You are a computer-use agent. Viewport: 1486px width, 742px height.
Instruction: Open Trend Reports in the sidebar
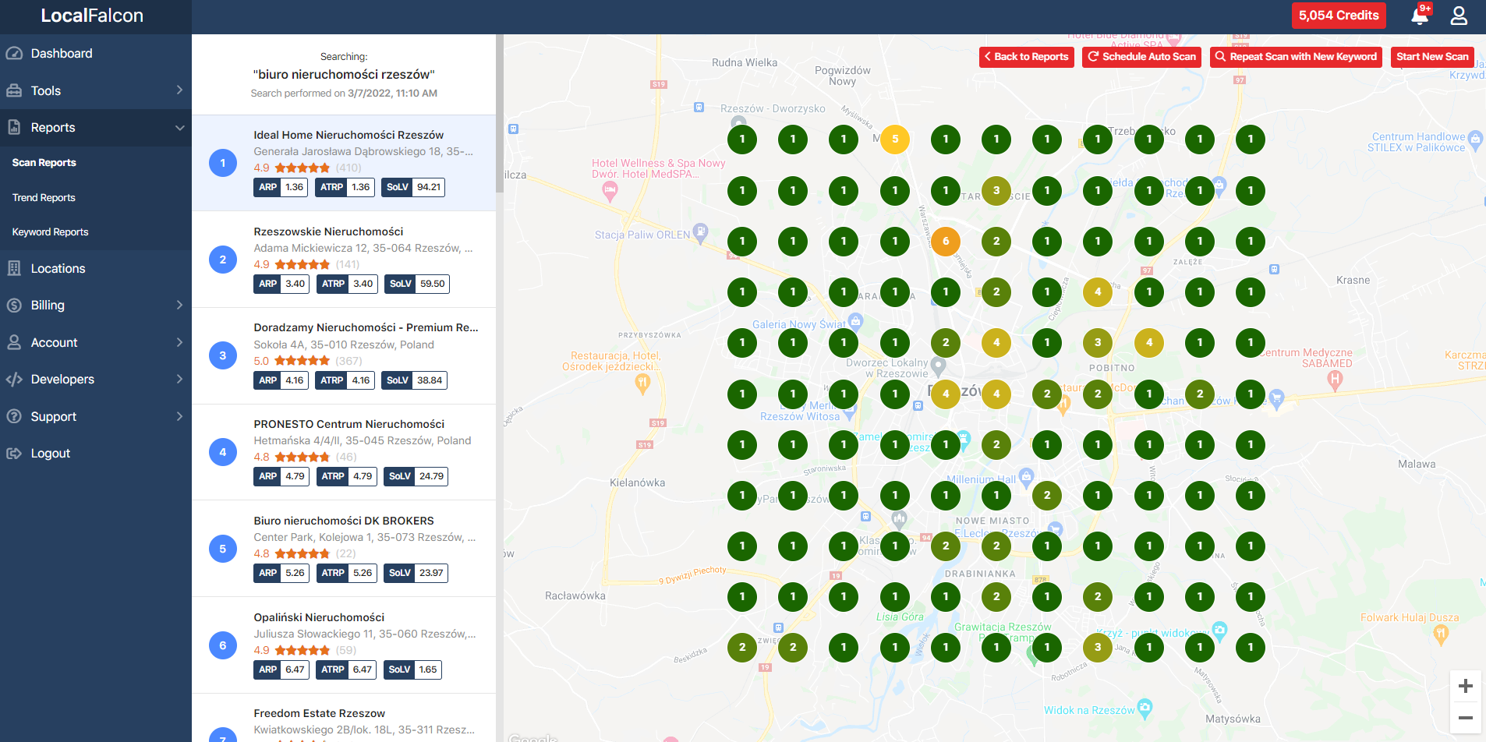point(44,198)
